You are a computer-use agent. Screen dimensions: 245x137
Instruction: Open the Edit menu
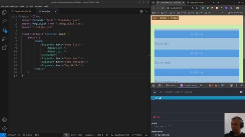[x=7, y=6]
